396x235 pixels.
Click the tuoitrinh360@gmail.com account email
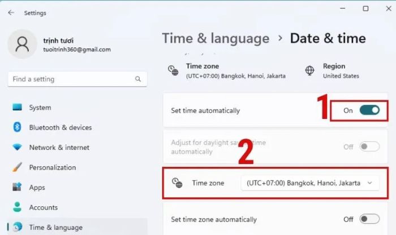pyautogui.click(x=77, y=50)
